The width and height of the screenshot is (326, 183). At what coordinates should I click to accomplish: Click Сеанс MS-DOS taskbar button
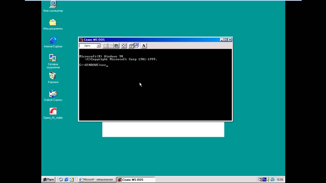[136, 179]
